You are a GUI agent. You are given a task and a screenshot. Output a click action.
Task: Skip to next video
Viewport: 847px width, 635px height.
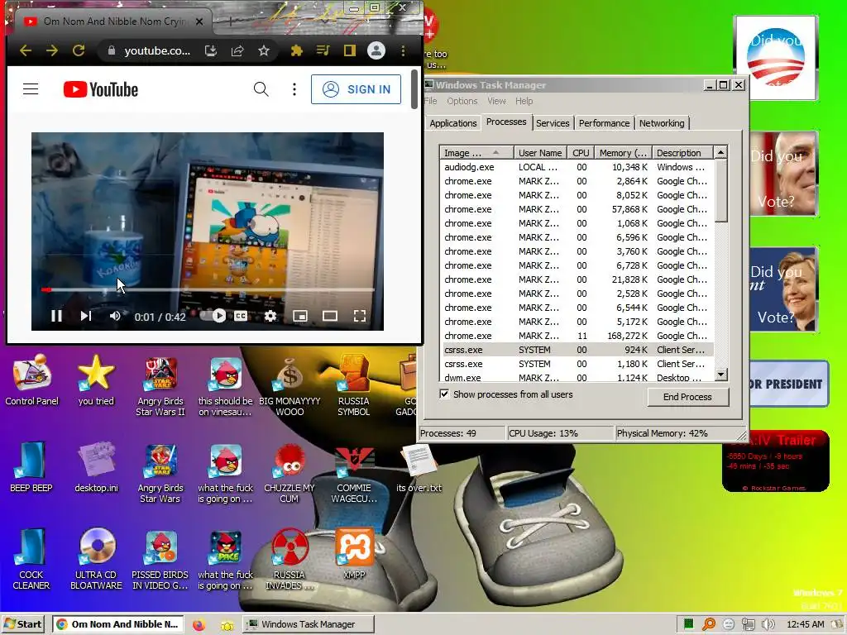click(x=86, y=316)
